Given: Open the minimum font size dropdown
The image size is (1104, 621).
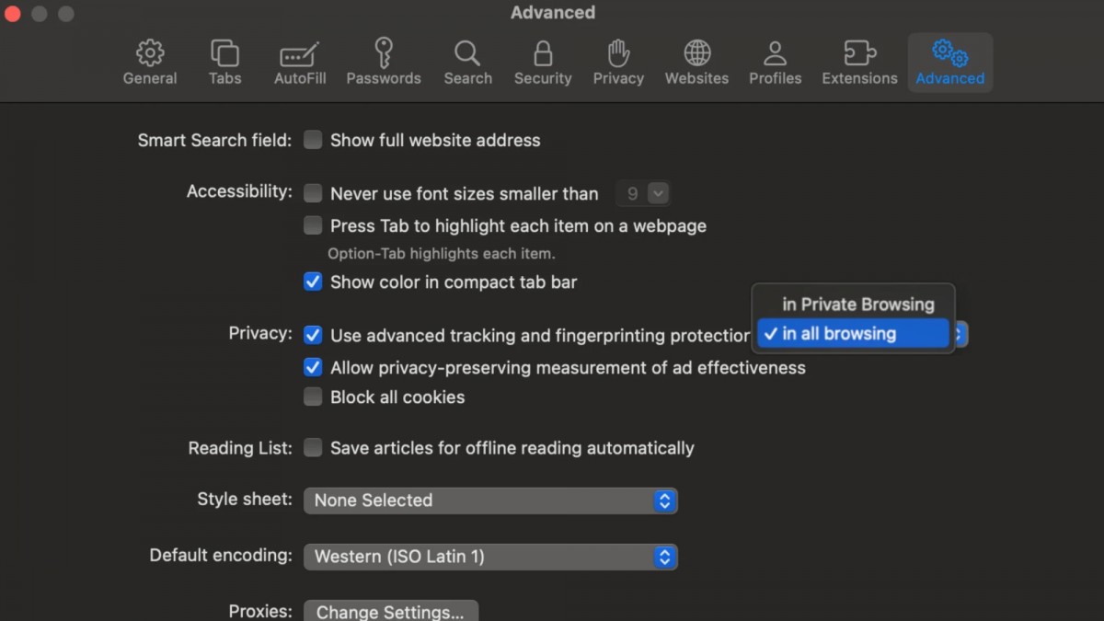Looking at the screenshot, I should point(642,193).
